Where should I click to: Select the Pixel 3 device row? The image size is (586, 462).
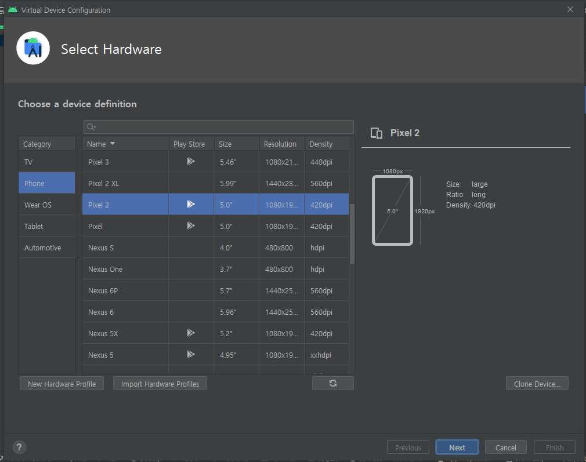[x=216, y=162]
